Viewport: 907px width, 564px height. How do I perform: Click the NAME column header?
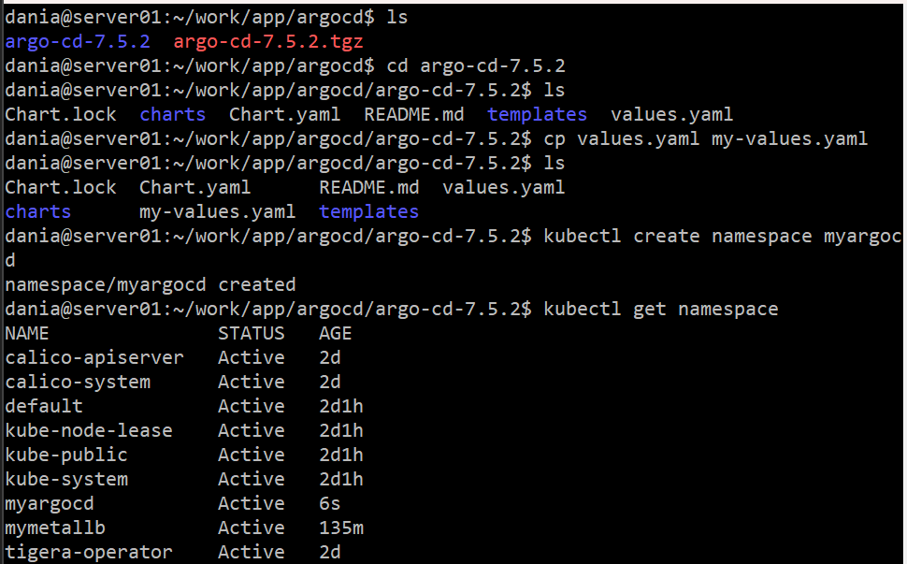pos(27,333)
